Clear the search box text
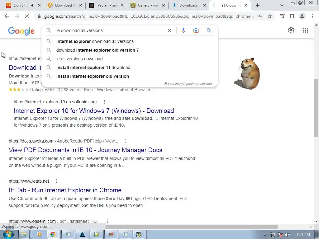This screenshot has width=319, height=239. coord(169,30)
